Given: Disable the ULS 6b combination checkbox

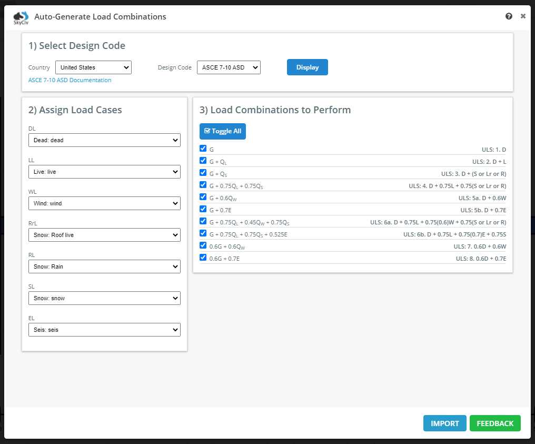Looking at the screenshot, I should (x=203, y=233).
